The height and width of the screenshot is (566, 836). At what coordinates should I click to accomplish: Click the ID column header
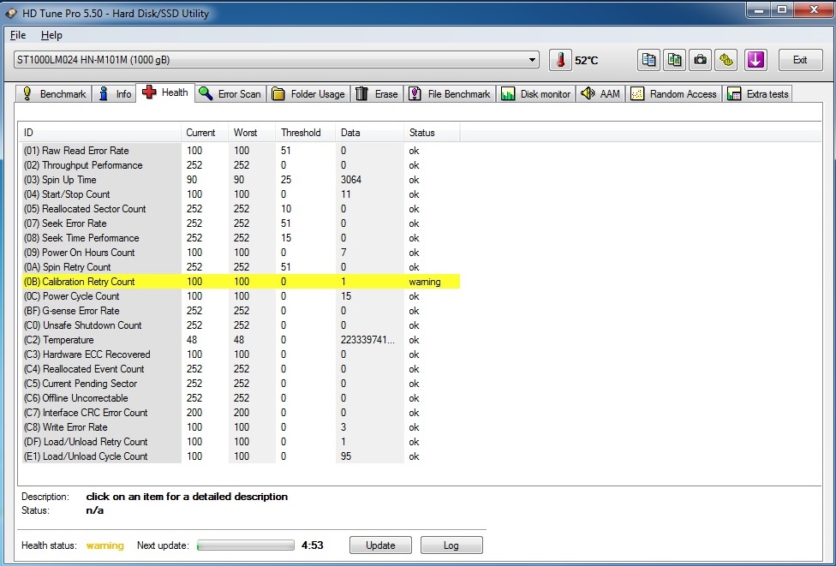click(x=100, y=133)
